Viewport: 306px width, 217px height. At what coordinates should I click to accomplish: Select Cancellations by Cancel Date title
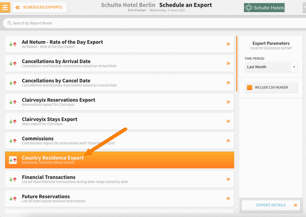[x=56, y=81]
